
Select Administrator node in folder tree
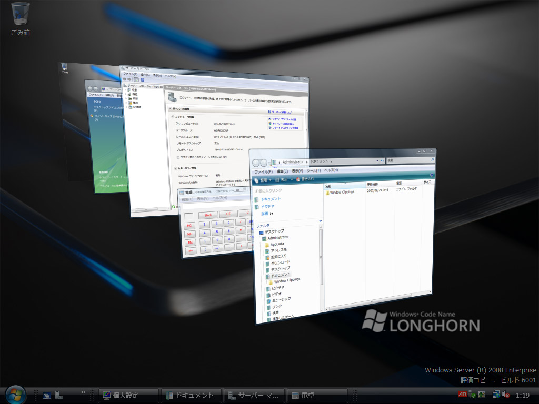276,238
